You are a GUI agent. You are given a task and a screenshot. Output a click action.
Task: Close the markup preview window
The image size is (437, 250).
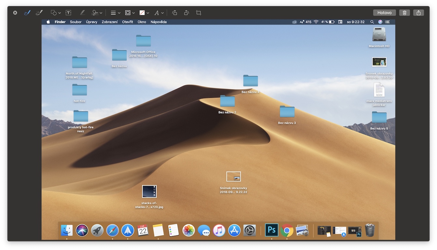pos(15,13)
